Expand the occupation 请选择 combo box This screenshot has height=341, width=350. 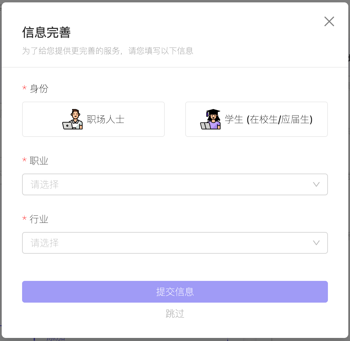pyautogui.click(x=175, y=184)
